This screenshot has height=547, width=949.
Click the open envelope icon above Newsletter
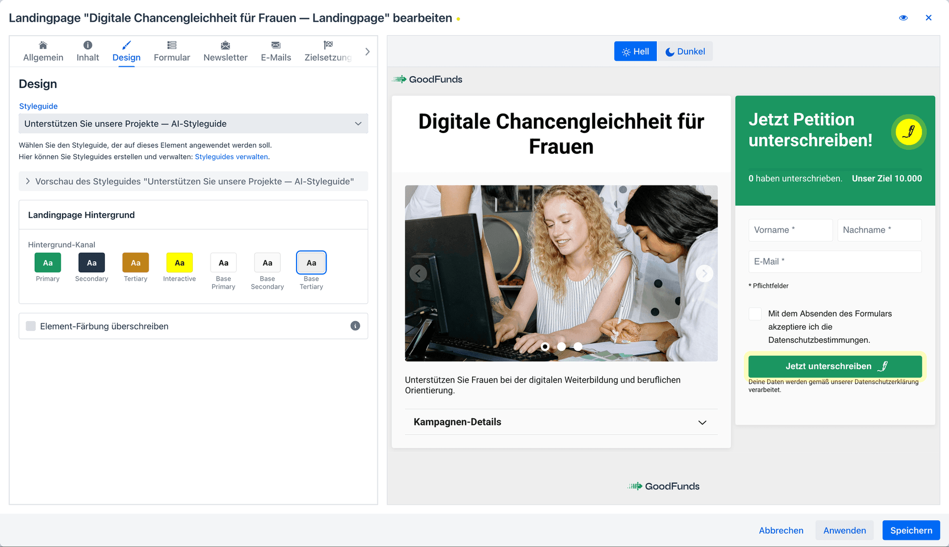tap(225, 45)
